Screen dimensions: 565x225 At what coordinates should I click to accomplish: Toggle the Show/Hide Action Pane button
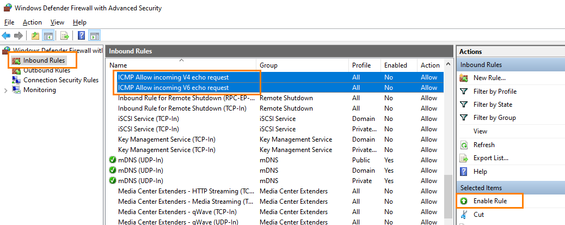pyautogui.click(x=95, y=36)
